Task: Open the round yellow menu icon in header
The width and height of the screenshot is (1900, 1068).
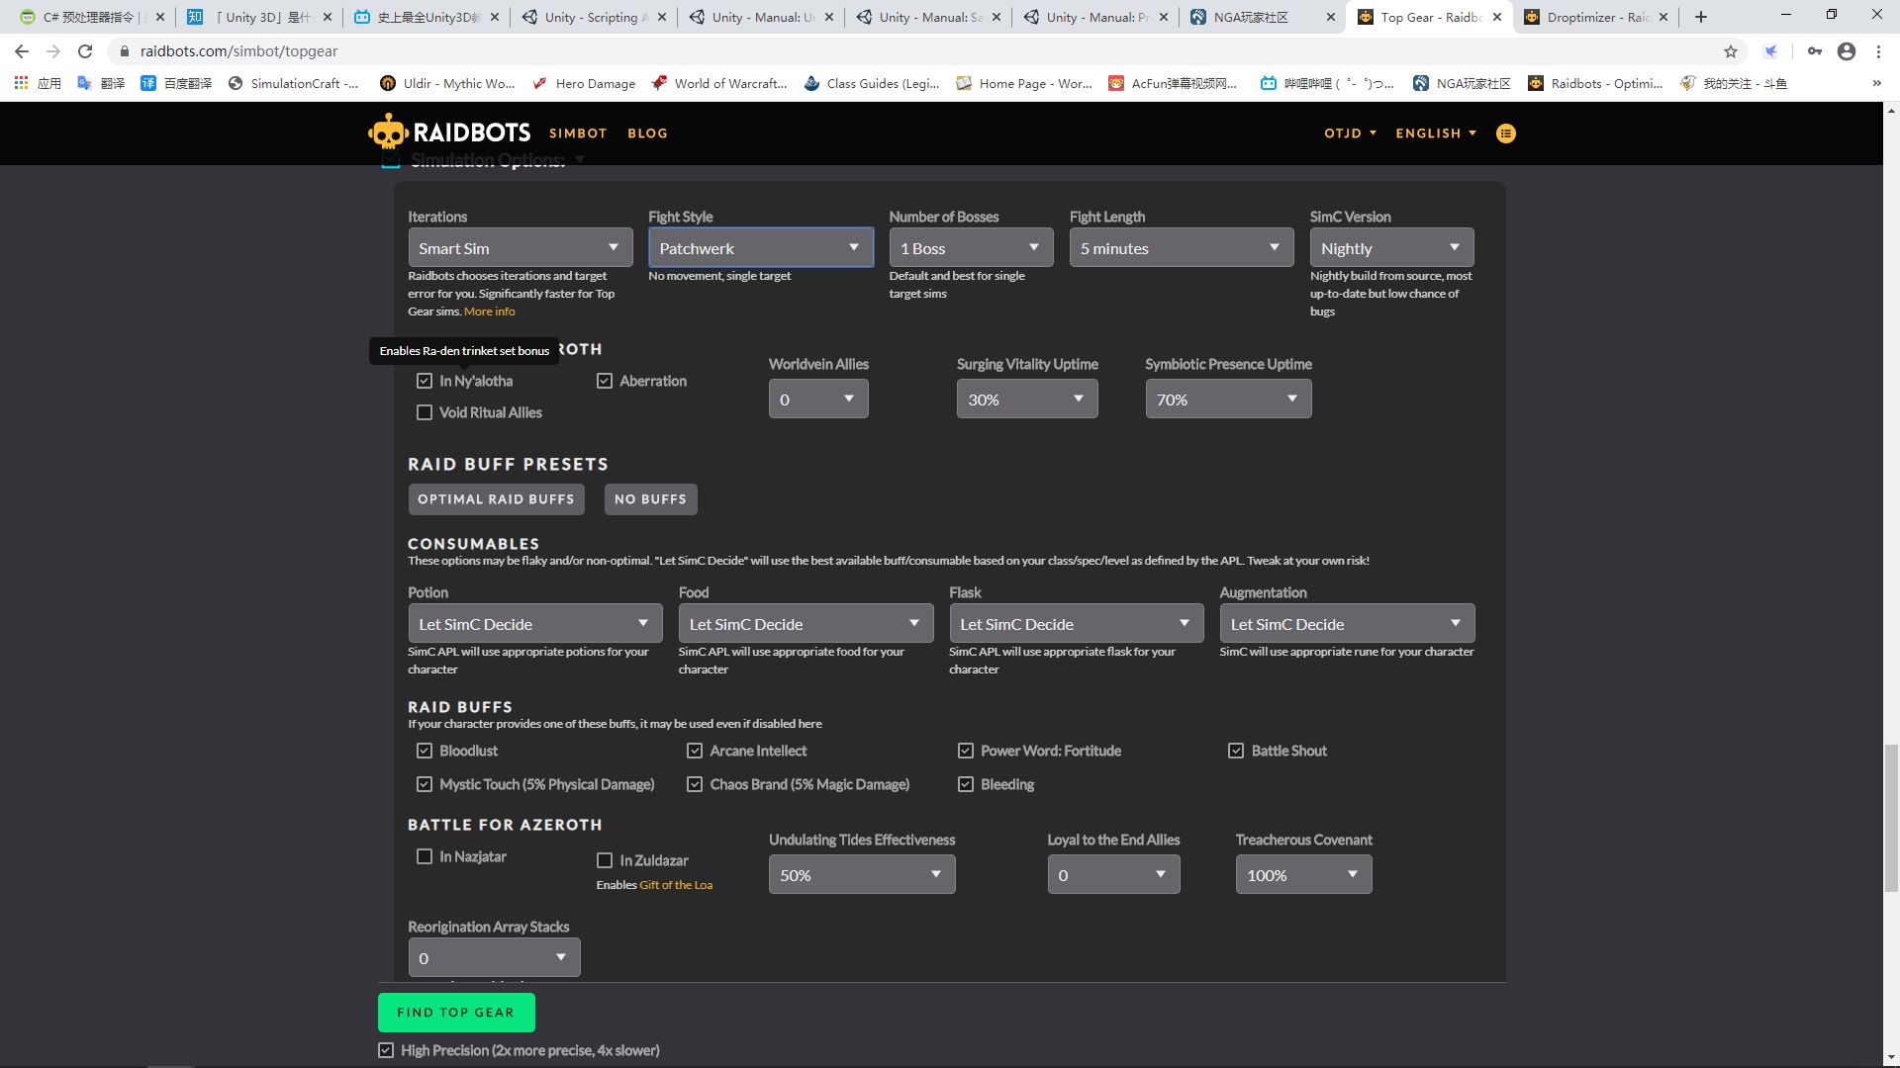Action: coord(1505,133)
